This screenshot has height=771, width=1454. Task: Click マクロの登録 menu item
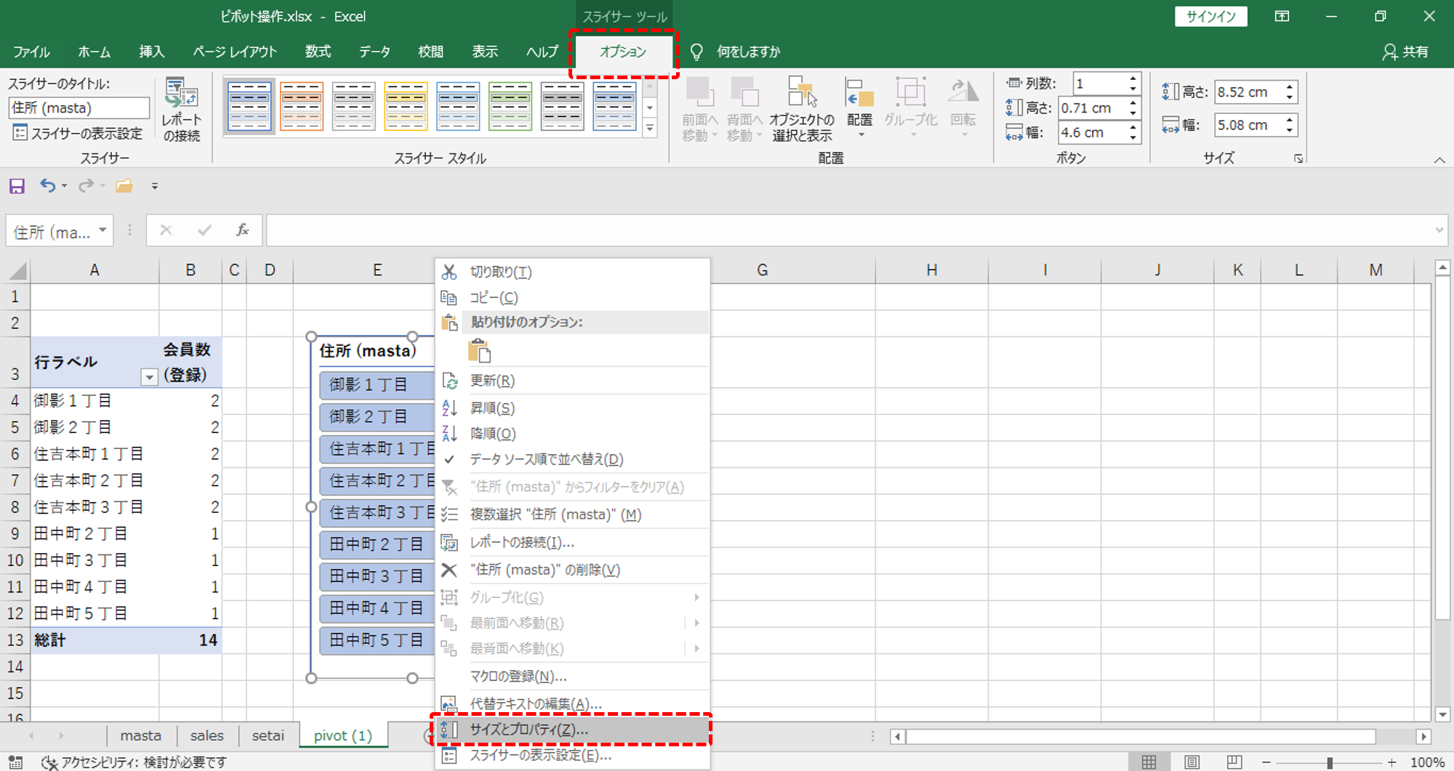(572, 676)
